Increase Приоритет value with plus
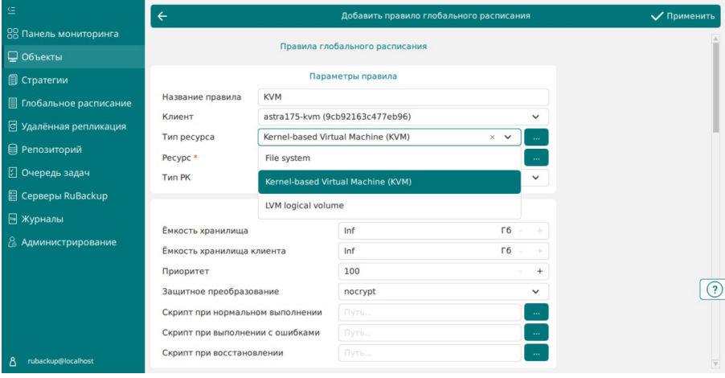Screen dimensions: 725x378 [x=539, y=272]
